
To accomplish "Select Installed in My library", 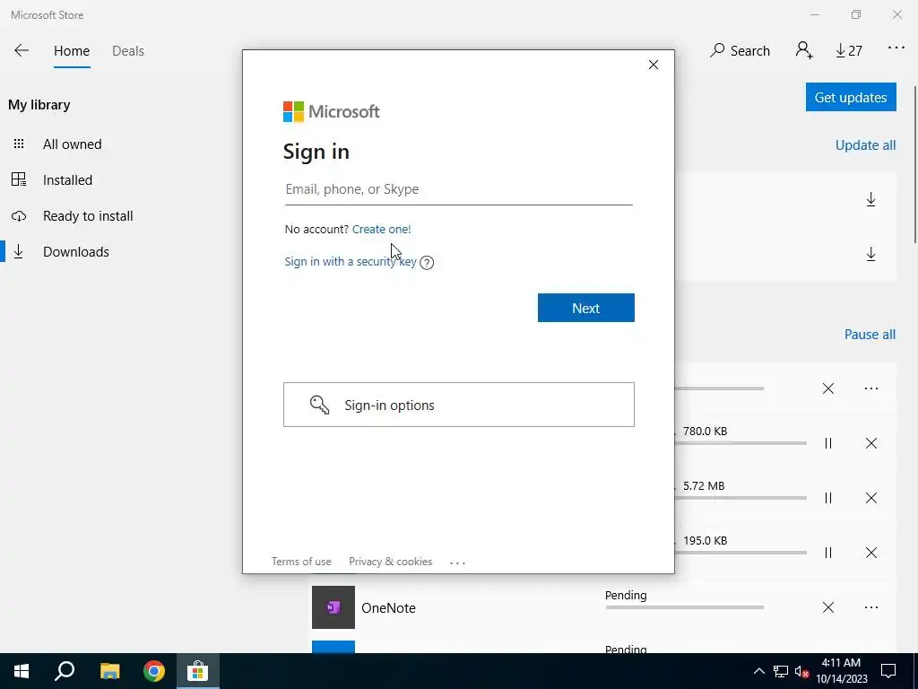I will (x=67, y=179).
